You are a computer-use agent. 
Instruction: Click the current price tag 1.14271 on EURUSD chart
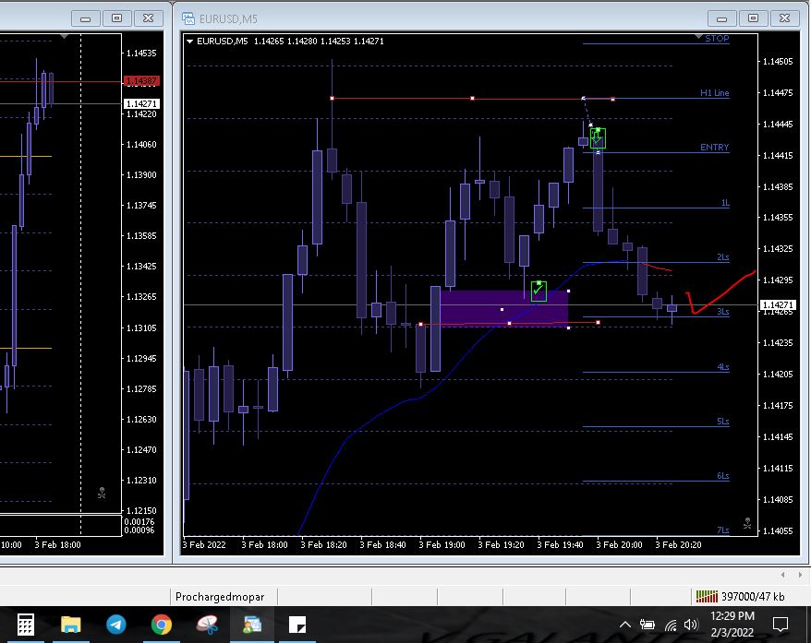[779, 305]
